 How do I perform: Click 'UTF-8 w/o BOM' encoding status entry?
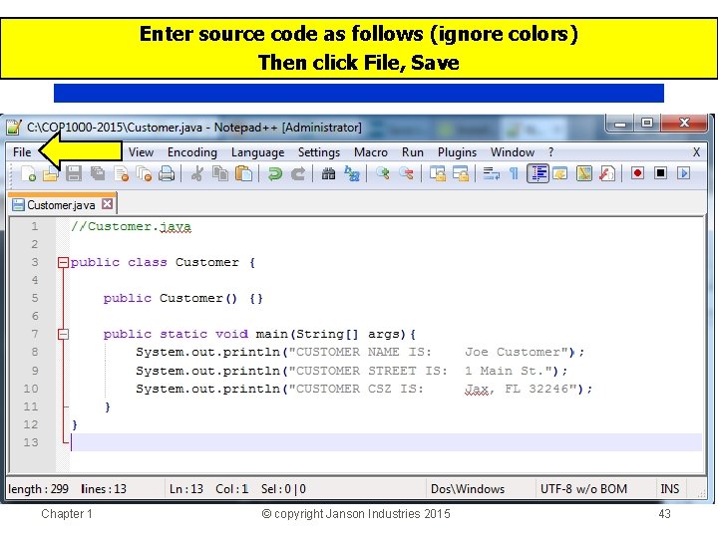583,489
